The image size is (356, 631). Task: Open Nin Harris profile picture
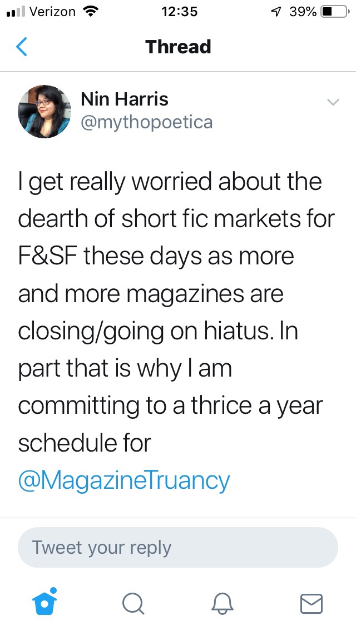(x=44, y=112)
